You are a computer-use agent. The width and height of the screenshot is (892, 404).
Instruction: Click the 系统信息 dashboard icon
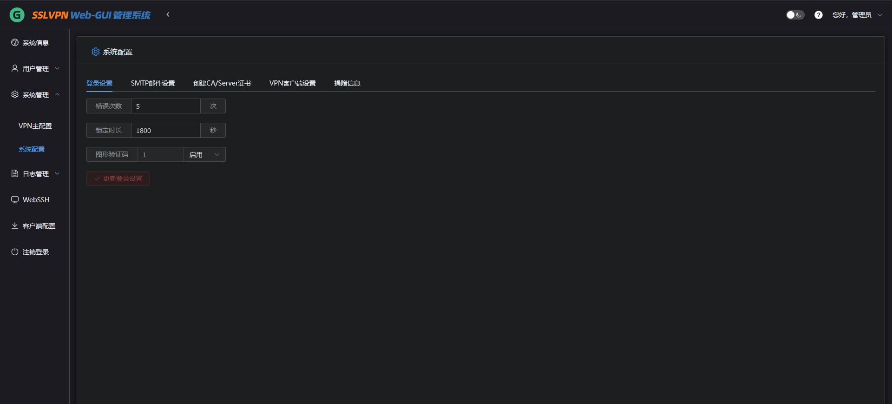tap(15, 43)
